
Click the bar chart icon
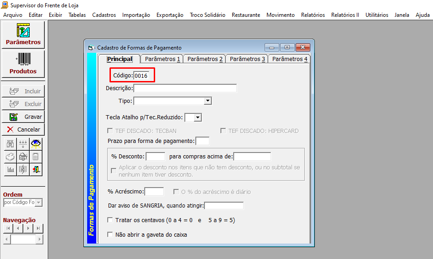pos(10,169)
